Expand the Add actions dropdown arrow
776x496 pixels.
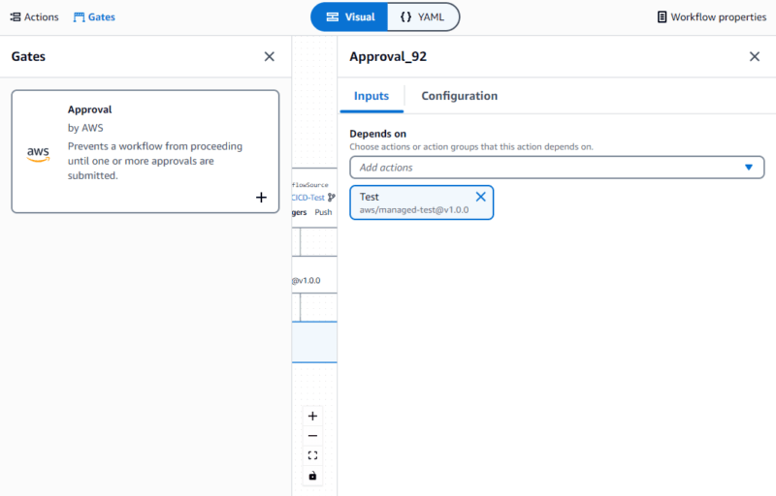(x=749, y=168)
